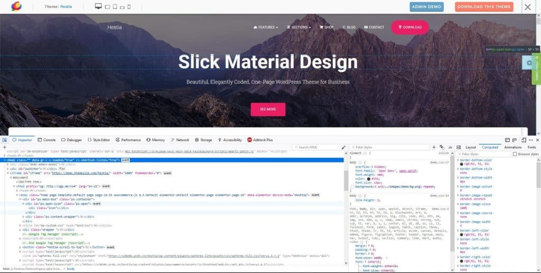
Task: Select the Animations sidebar tab
Action: tap(512, 147)
